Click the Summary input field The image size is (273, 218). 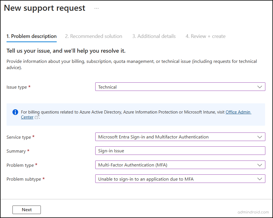(x=180, y=151)
